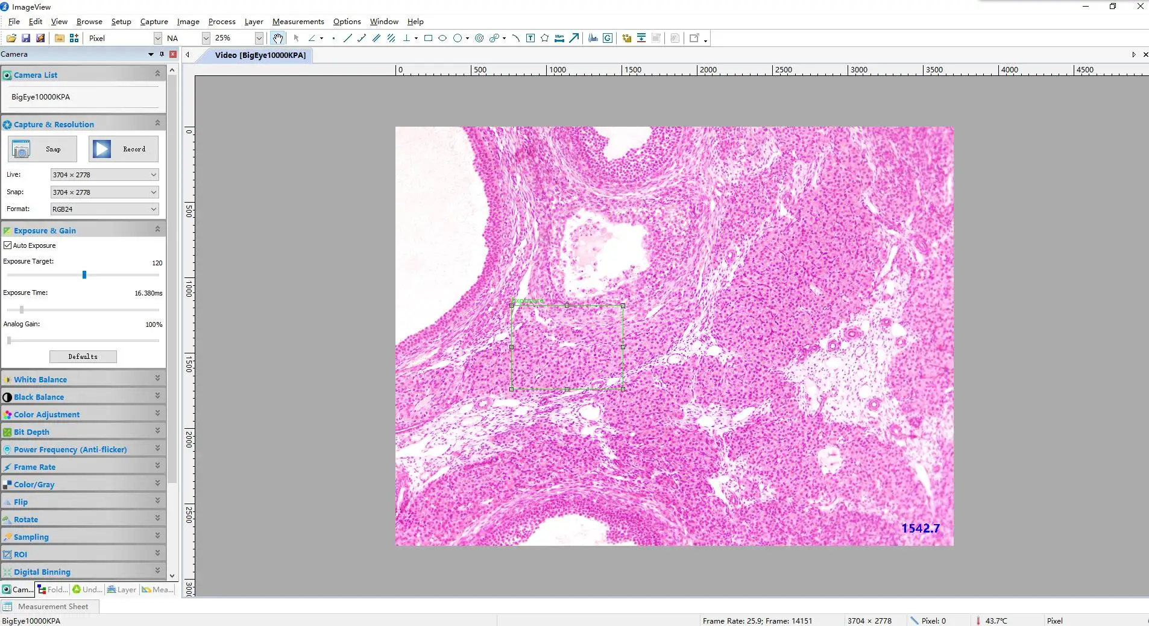
Task: Select the angle measurement tool
Action: point(312,38)
